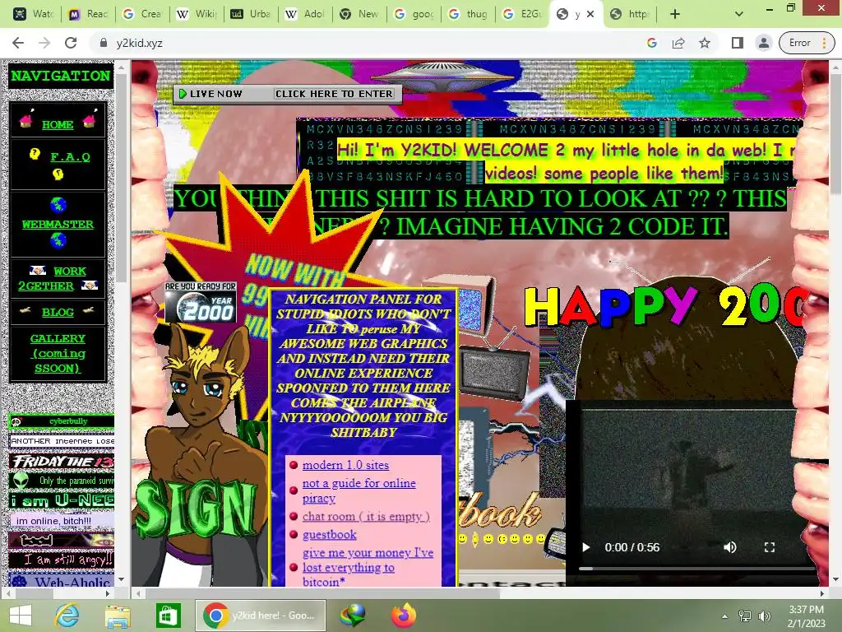Show hidden system tray icons
Viewport: 842px width, 632px height.
725,616
